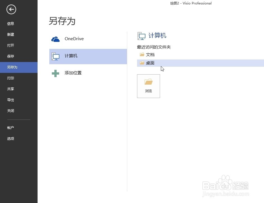Open the 导出 menu item
Viewport: 264px width, 203px height.
19,100
